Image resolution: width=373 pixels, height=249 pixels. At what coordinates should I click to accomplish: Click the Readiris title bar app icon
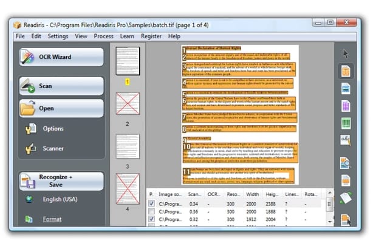coord(18,25)
